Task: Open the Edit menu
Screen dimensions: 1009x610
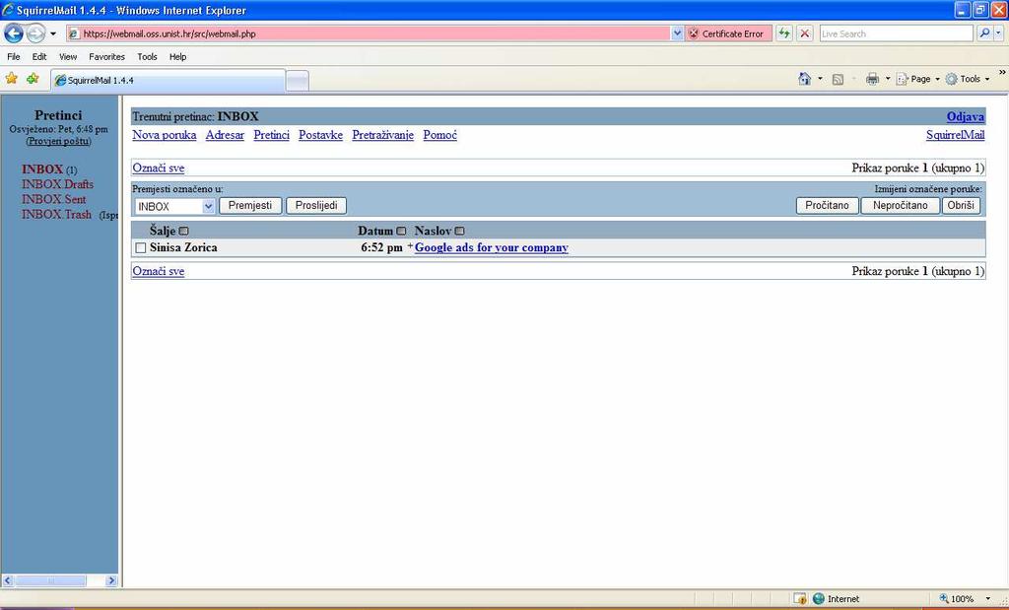Action: (x=39, y=56)
